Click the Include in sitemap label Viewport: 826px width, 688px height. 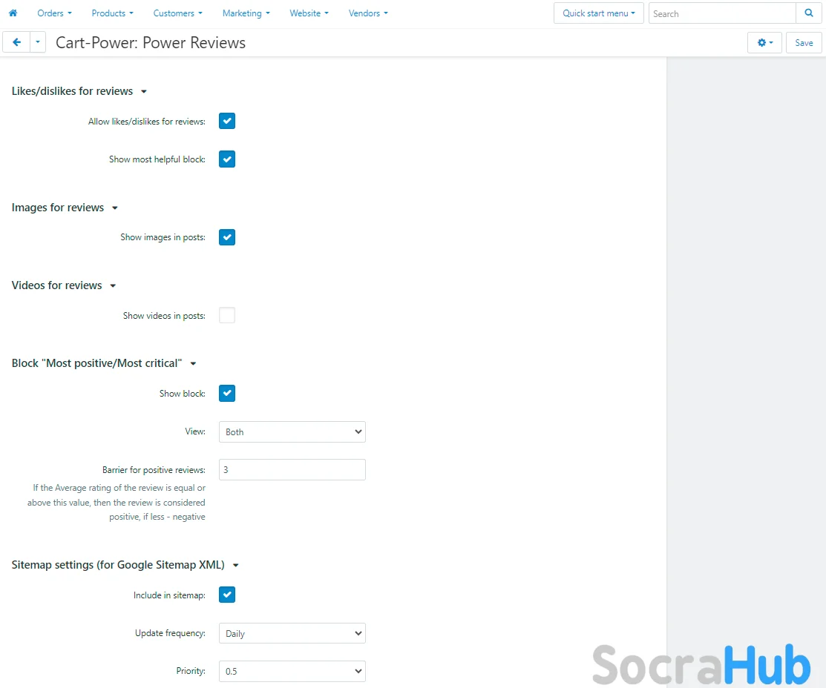click(170, 595)
